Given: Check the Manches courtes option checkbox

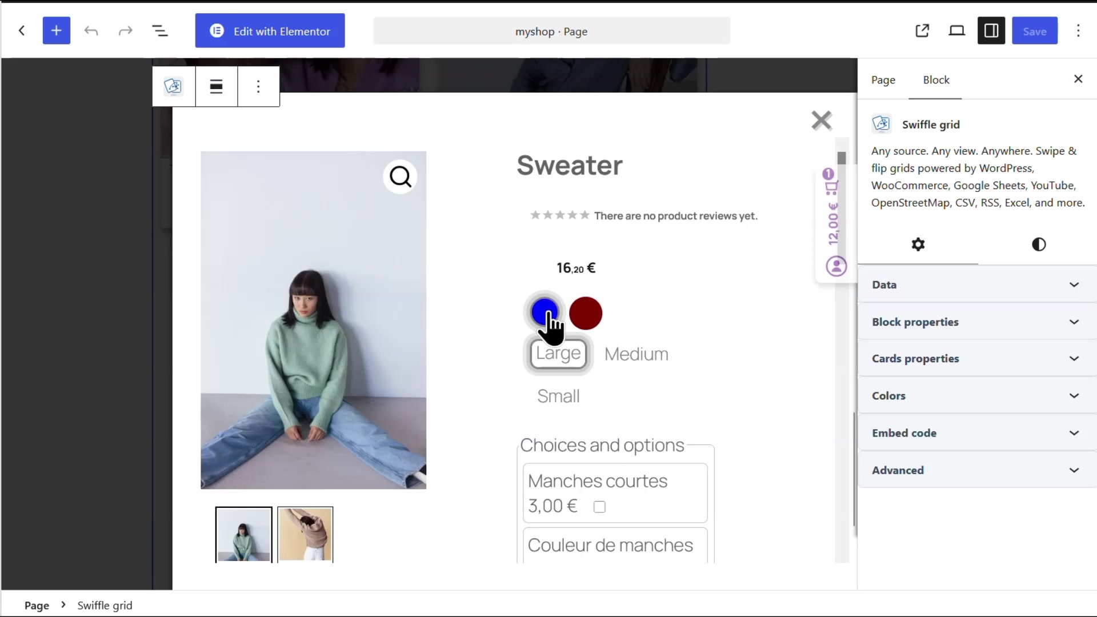Looking at the screenshot, I should [x=599, y=507].
